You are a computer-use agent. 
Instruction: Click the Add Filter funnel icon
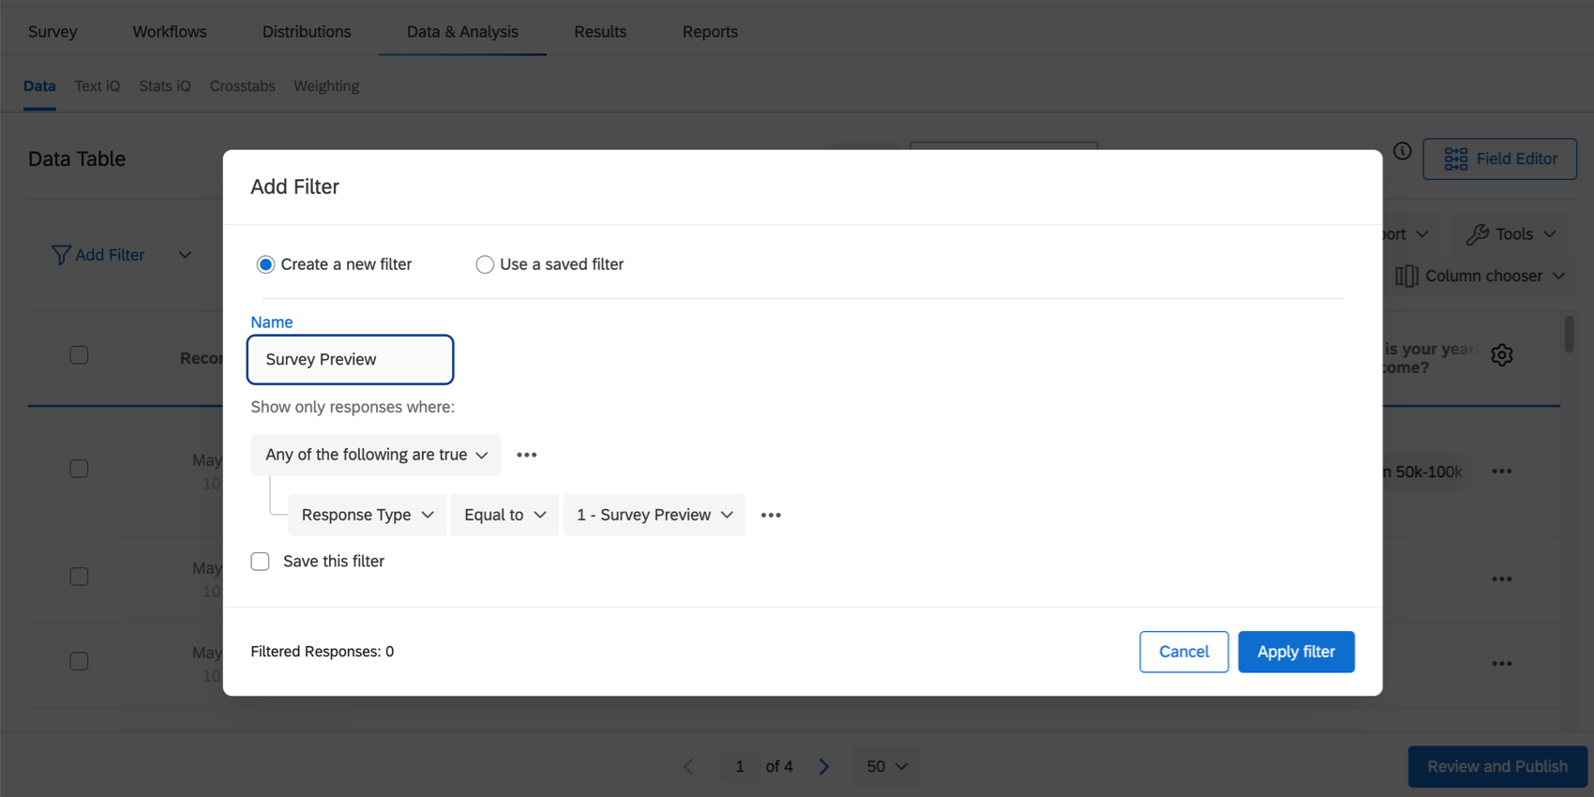(x=61, y=255)
